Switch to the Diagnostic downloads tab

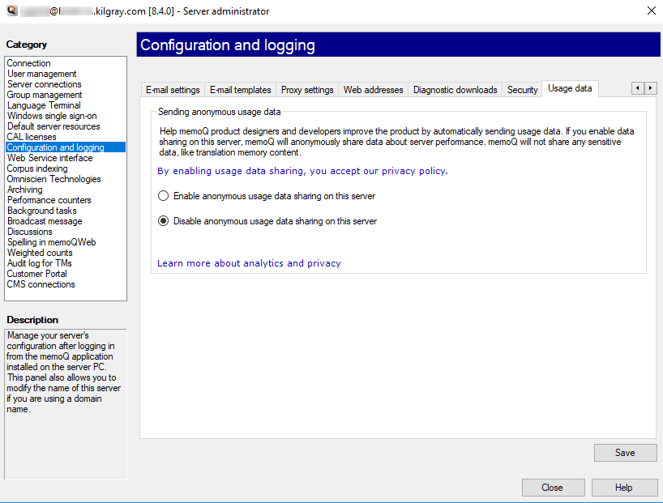point(455,90)
